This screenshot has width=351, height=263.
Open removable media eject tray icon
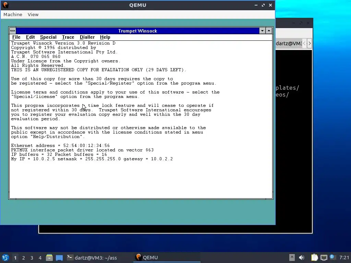tap(292, 258)
